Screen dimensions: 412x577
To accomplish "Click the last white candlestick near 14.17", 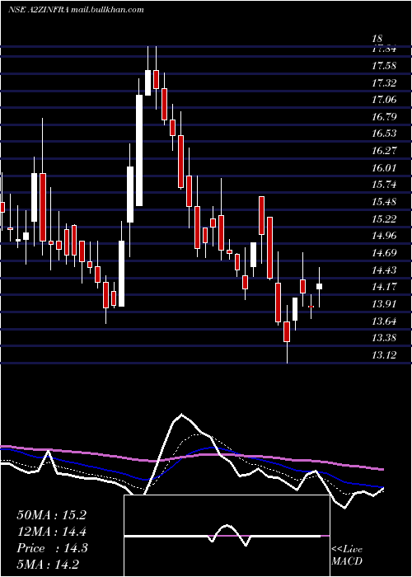I will (x=320, y=287).
